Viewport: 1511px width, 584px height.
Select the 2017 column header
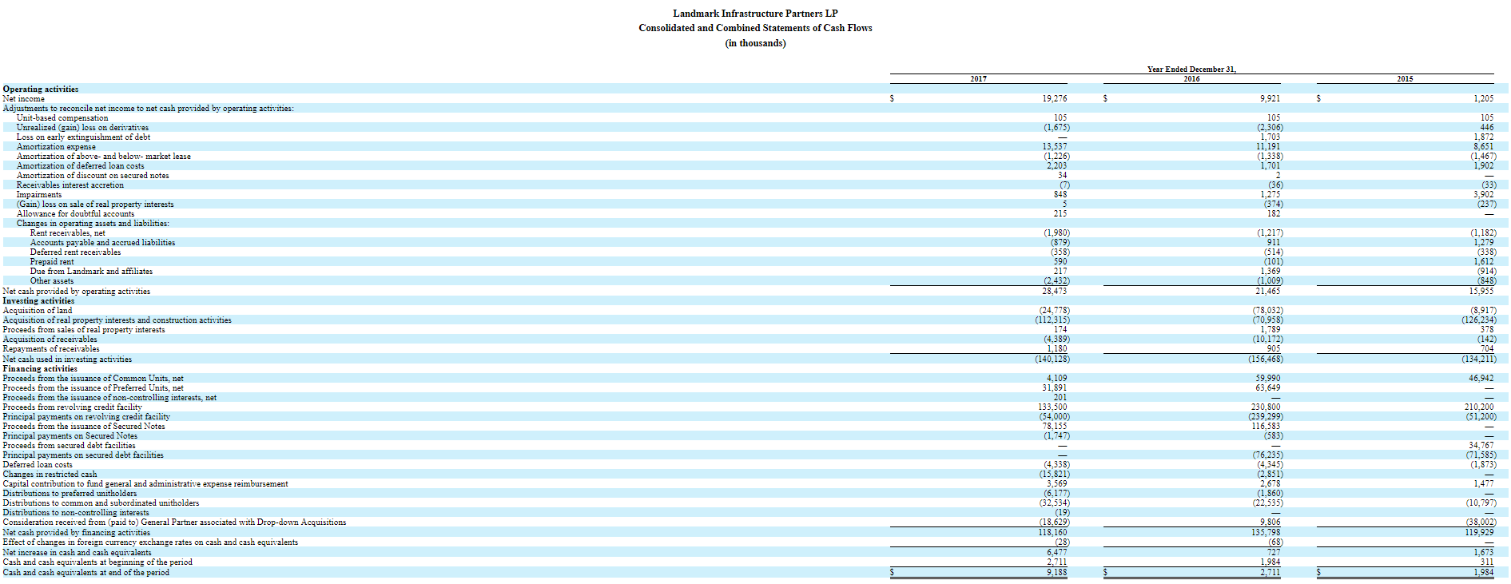point(978,79)
